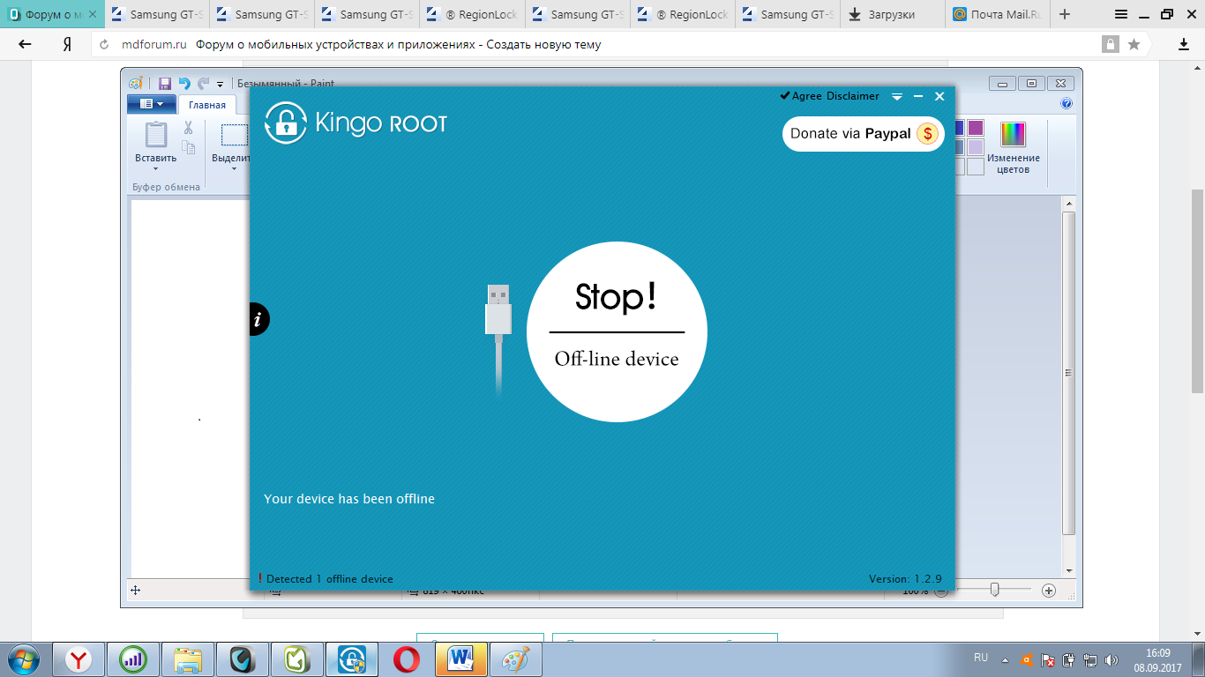
Task: Click the Paint zoom in plus button
Action: (1049, 591)
